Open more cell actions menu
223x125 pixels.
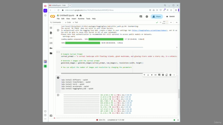tap(174, 75)
